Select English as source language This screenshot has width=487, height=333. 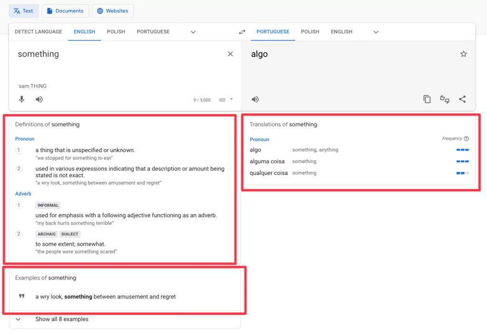[84, 32]
